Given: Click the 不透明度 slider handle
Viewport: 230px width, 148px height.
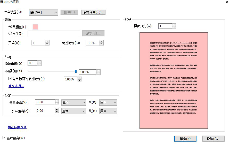Looking at the screenshot, I should (x=76, y=71).
